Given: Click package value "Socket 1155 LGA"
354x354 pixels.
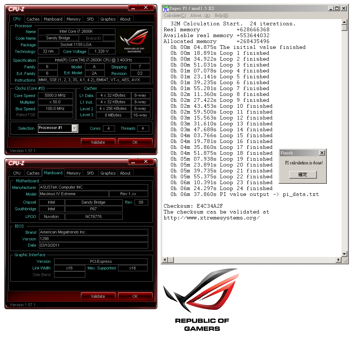Looking at the screenshot, I should click(x=76, y=44).
